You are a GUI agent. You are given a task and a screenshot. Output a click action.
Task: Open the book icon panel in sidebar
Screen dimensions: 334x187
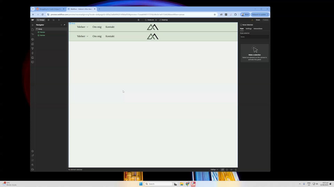pyautogui.click(x=32, y=62)
